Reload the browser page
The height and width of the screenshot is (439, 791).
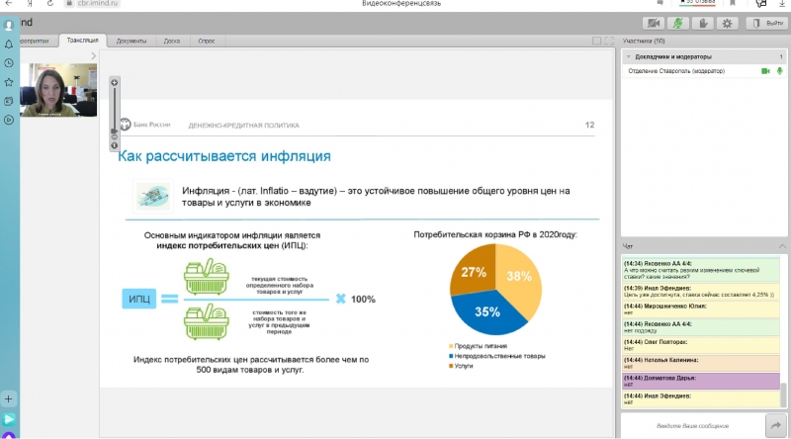(x=49, y=4)
